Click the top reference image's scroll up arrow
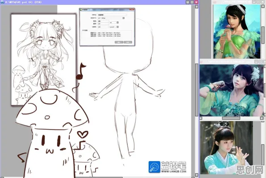 click(x=263, y=6)
